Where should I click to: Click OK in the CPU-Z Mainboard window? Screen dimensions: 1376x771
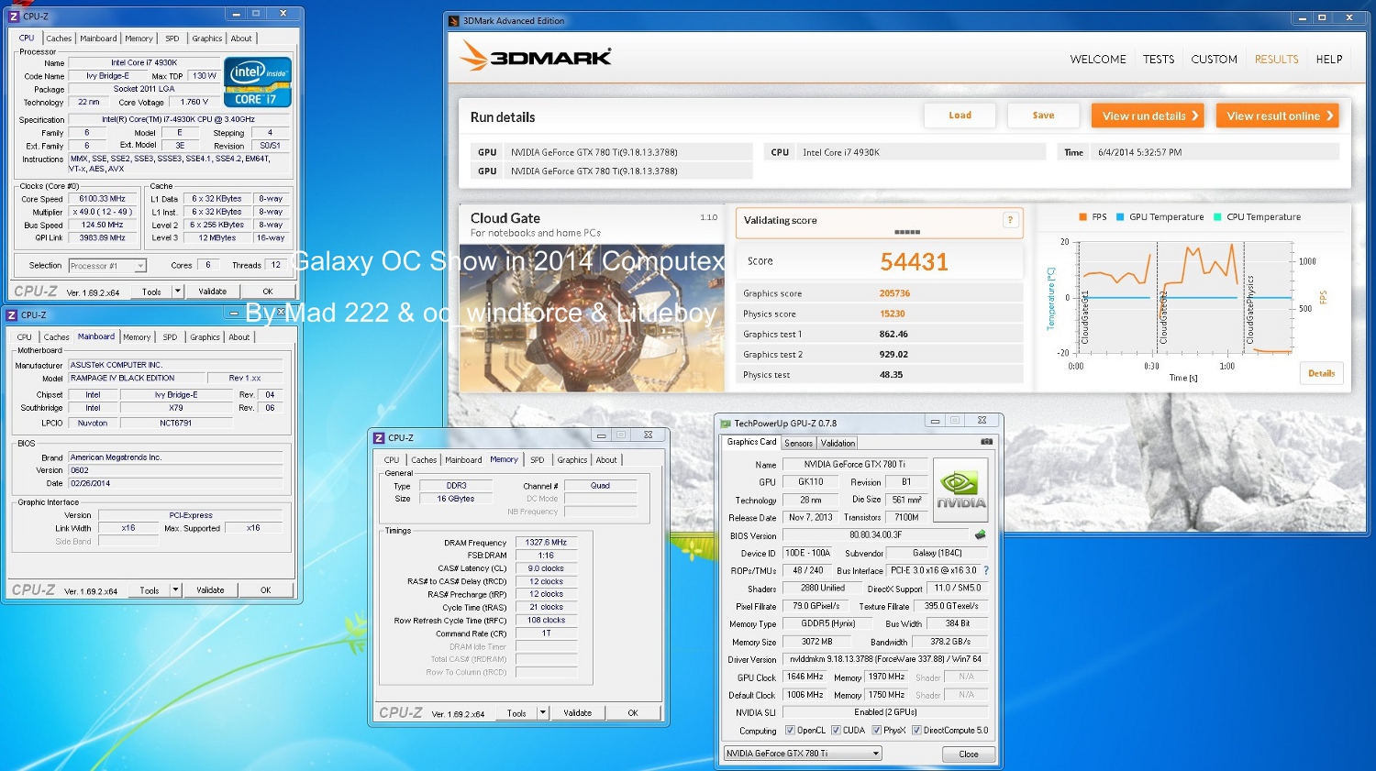pyautogui.click(x=266, y=590)
